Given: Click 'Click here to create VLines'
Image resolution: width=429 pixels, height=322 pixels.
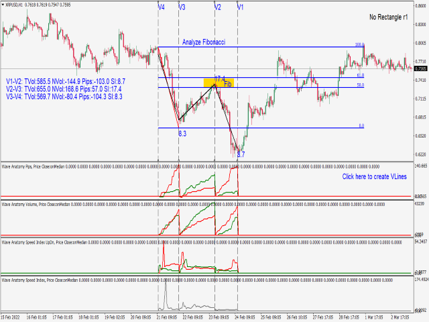Looking at the screenshot, I should coord(374,176).
